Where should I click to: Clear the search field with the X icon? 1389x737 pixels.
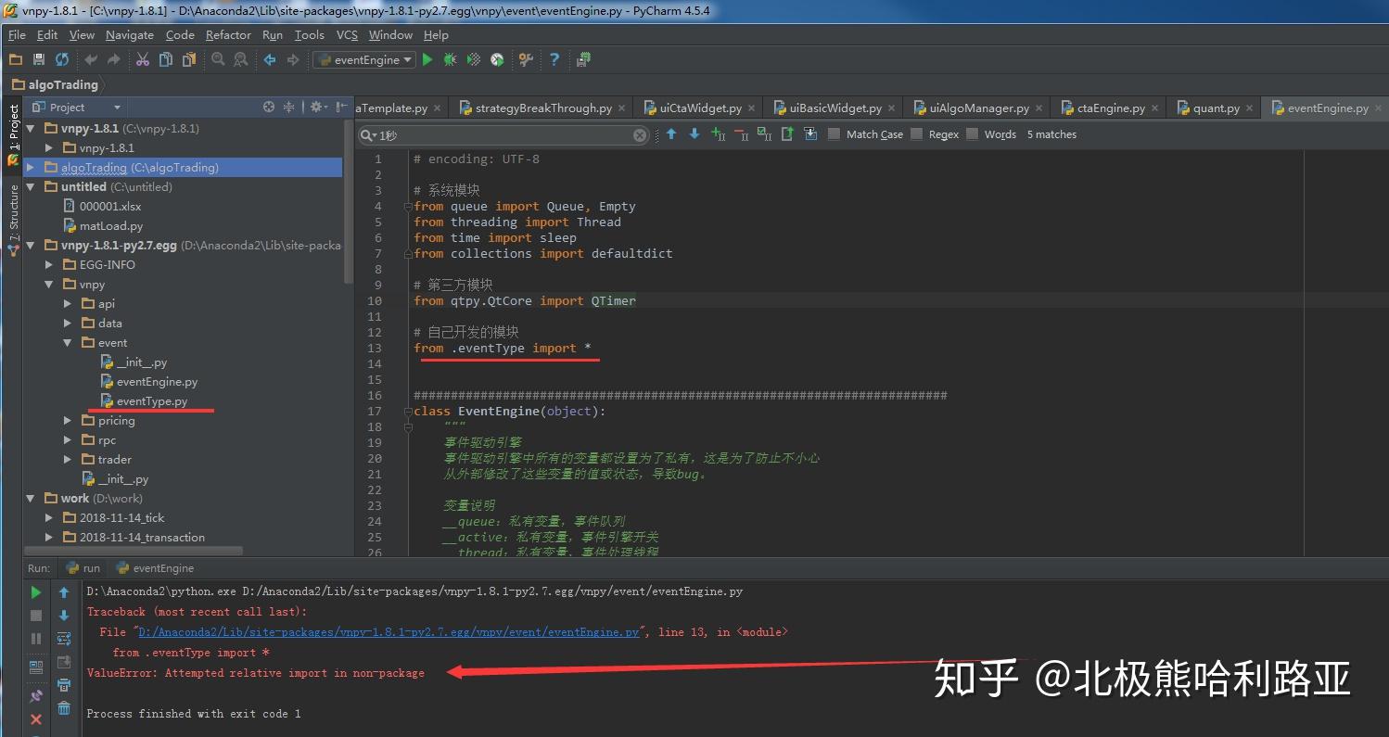point(640,135)
